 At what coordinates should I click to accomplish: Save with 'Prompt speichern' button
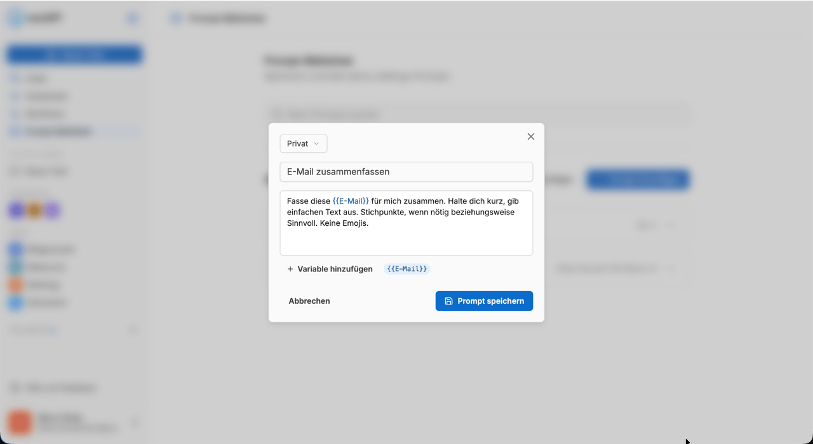coord(484,301)
